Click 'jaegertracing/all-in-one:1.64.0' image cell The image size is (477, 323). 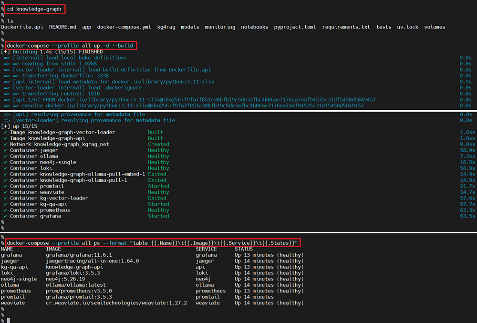pos(93,261)
